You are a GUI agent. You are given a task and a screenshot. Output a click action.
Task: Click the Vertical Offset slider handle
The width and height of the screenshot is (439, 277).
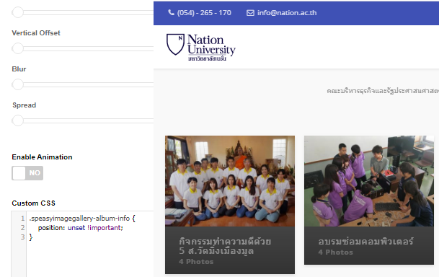coord(18,48)
